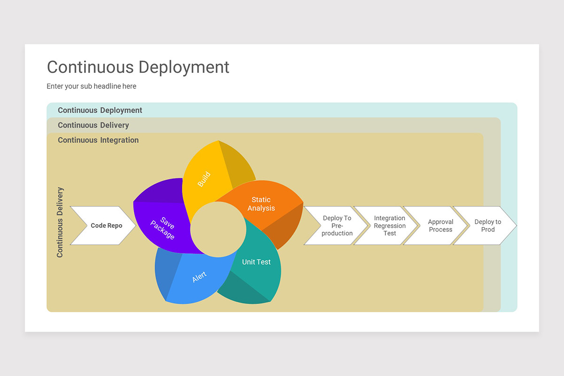
Task: Select the Deploy To Pre-production arrow
Action: point(336,226)
